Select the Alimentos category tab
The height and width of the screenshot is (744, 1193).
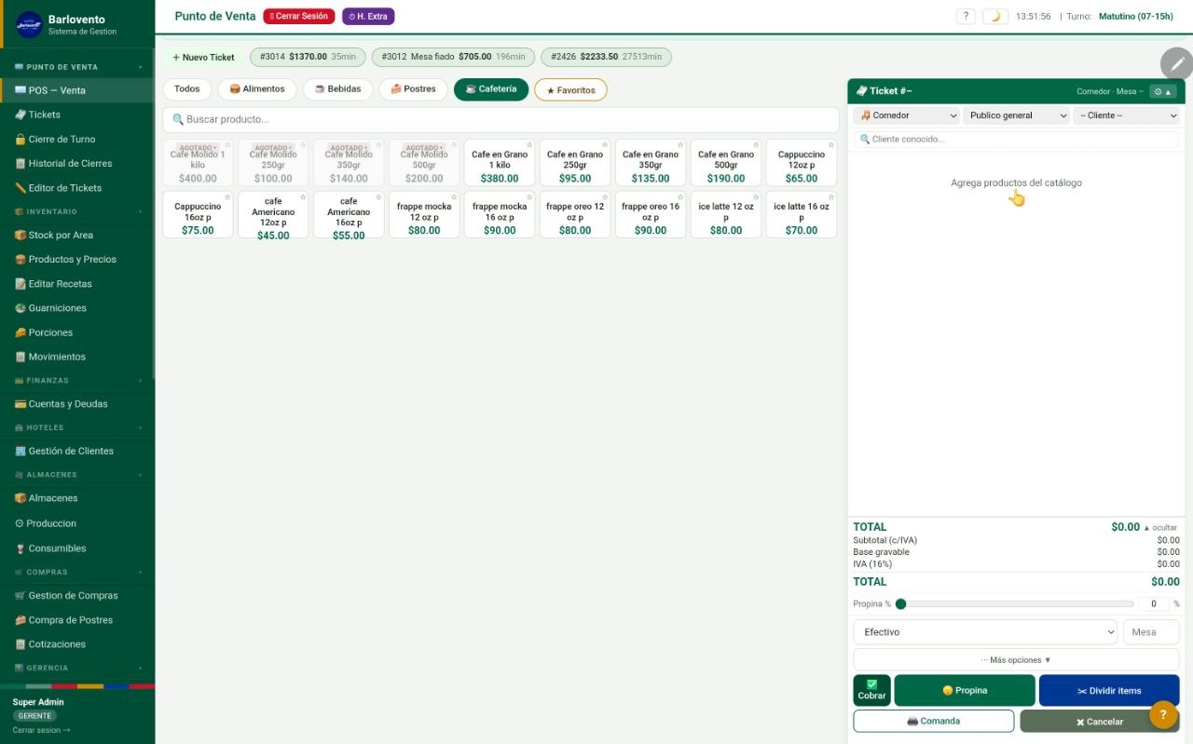[x=257, y=89]
